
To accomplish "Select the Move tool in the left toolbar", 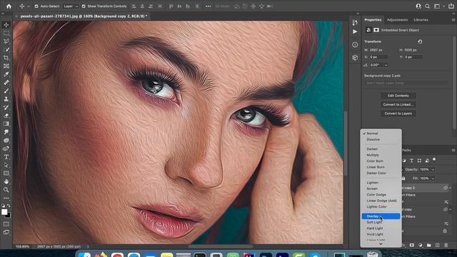I will tap(6, 25).
